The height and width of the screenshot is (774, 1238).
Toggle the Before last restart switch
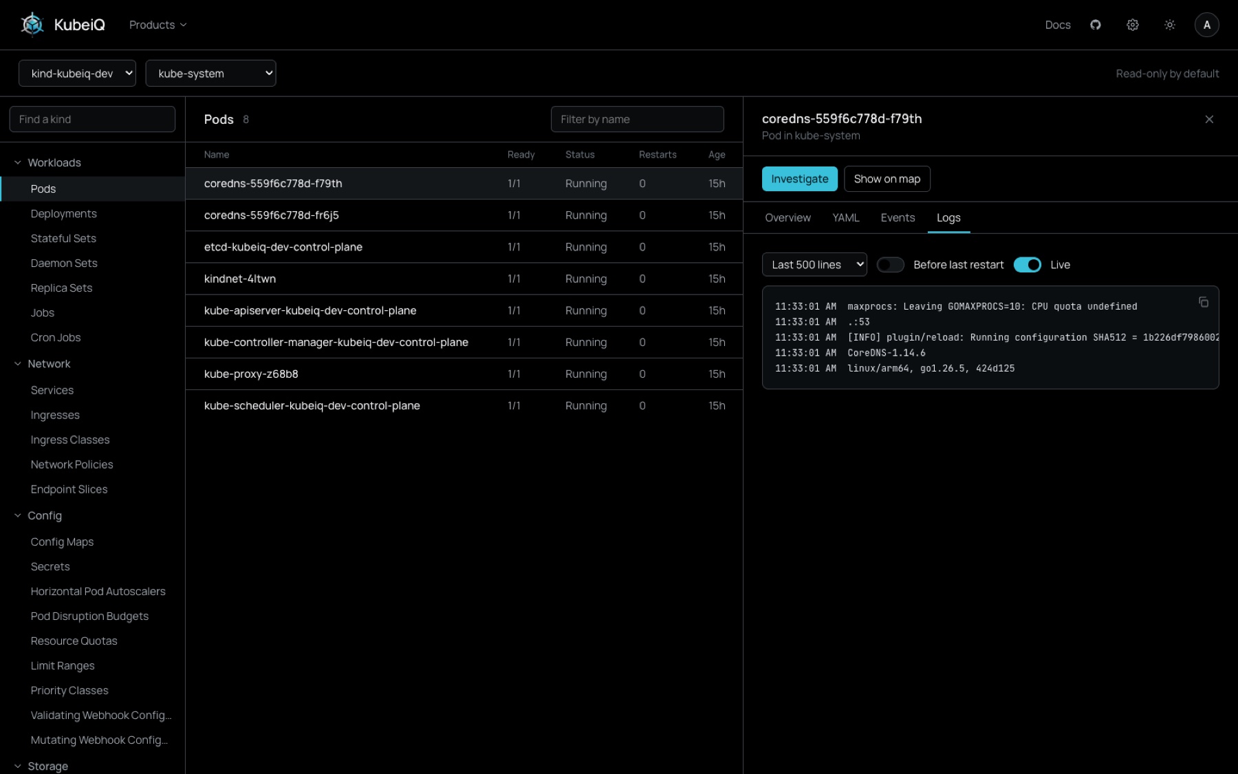click(x=891, y=265)
